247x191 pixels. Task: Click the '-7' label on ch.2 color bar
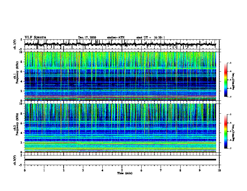tap(230, 148)
